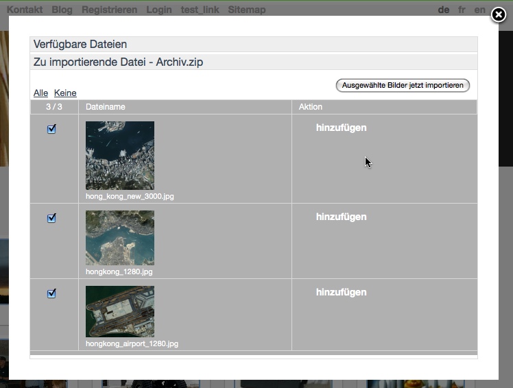Viewport: 513px width, 388px height.
Task: Click the hongkong_1280.jpg thumbnail image
Action: click(120, 238)
